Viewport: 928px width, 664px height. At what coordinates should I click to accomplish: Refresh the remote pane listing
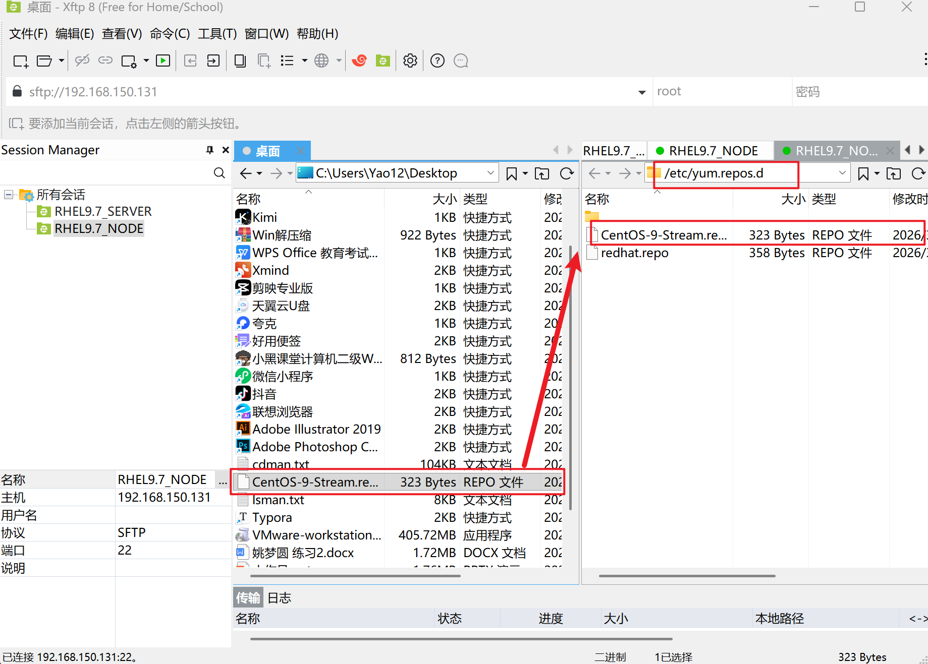pos(919,173)
